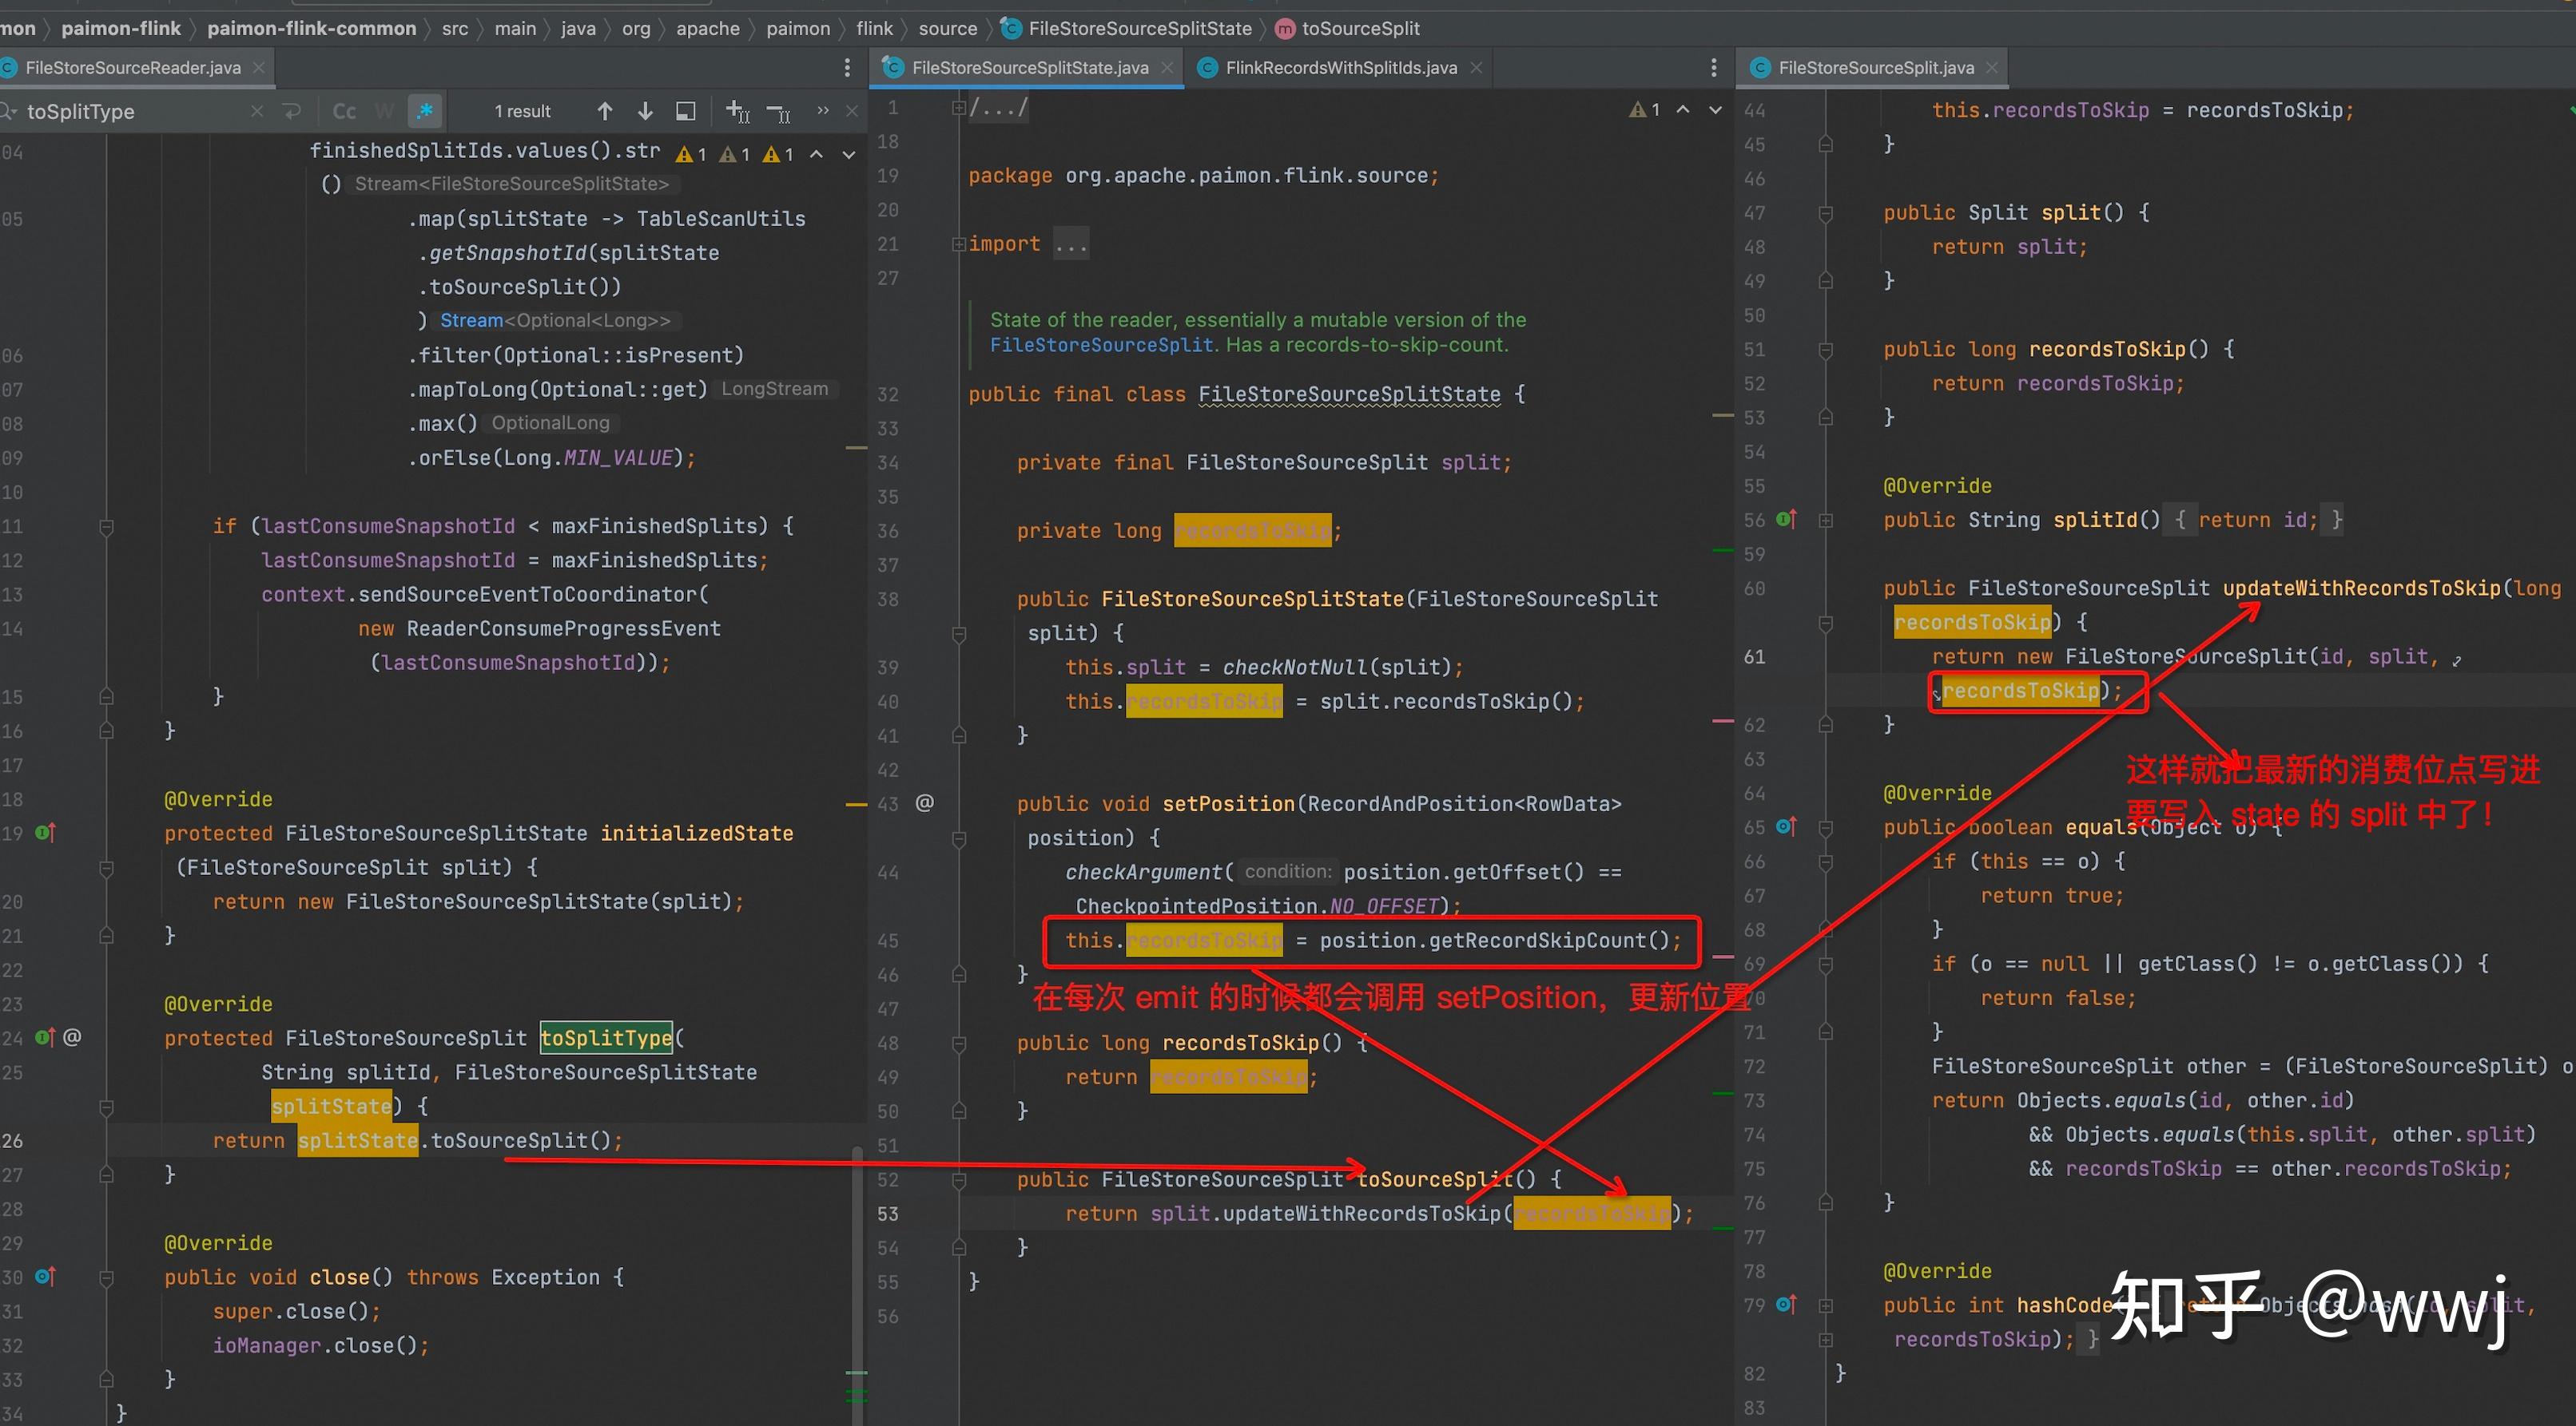
Task: Open left editor tab options menu
Action: pos(847,67)
